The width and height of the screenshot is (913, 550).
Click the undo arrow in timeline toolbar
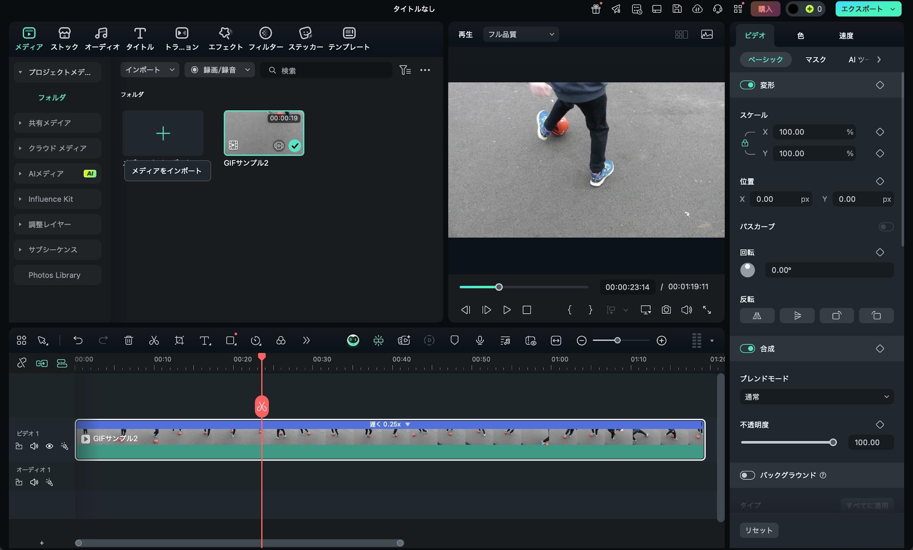click(78, 340)
